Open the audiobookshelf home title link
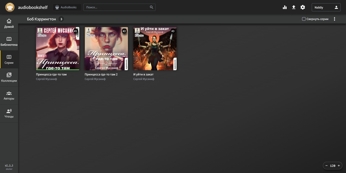This screenshot has width=346, height=173. click(x=33, y=7)
